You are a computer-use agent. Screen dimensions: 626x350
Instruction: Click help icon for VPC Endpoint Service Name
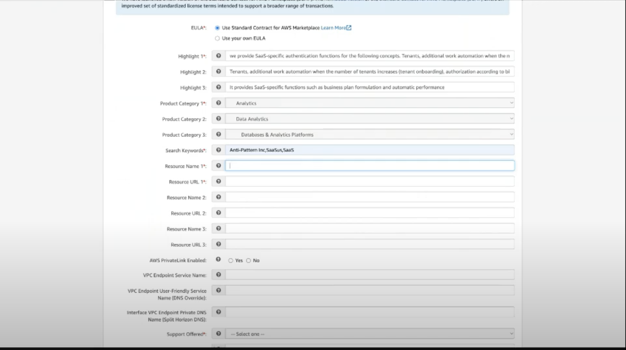tap(219, 275)
